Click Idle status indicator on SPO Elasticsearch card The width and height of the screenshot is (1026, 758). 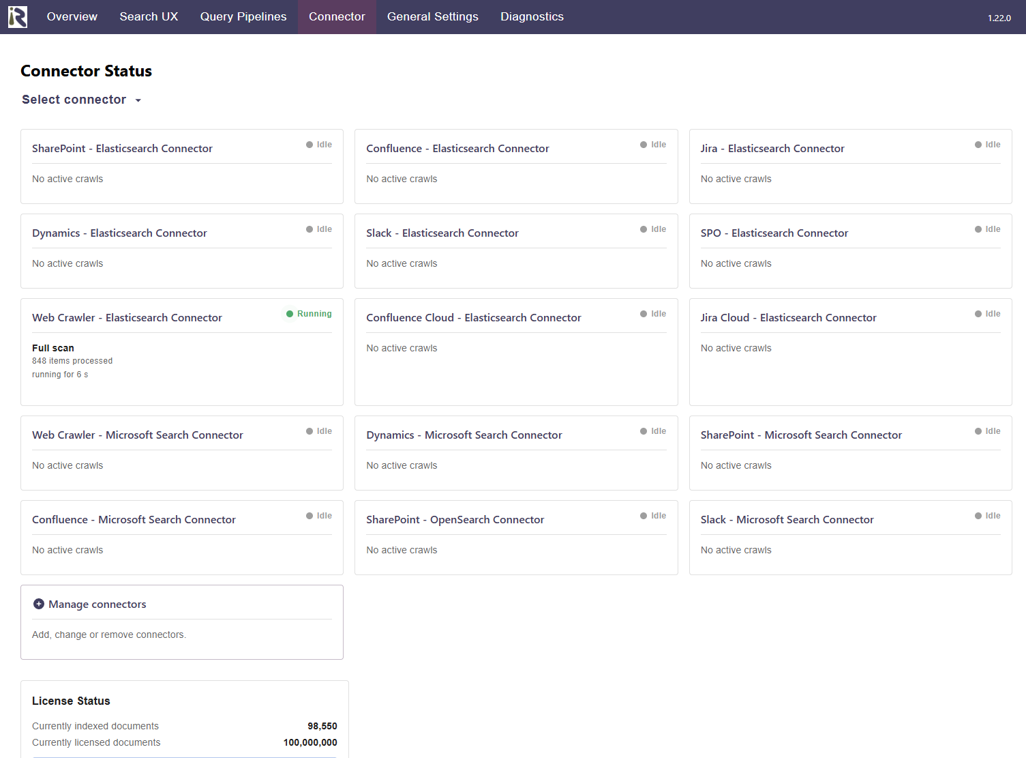pyautogui.click(x=988, y=229)
